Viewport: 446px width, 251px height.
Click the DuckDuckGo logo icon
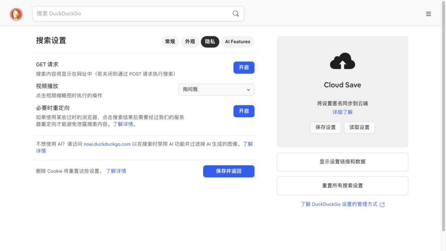(x=16, y=14)
